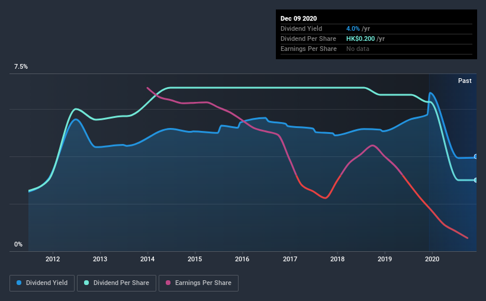The width and height of the screenshot is (486, 301).
Task: Select the 2020 x-axis label
Action: click(432, 259)
